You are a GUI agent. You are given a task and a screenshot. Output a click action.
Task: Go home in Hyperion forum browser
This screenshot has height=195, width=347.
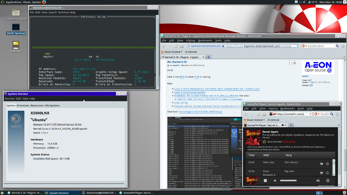point(182,46)
